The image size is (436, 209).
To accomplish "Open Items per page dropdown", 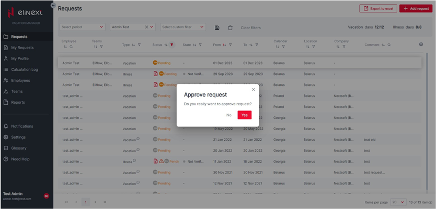I will coord(398,202).
